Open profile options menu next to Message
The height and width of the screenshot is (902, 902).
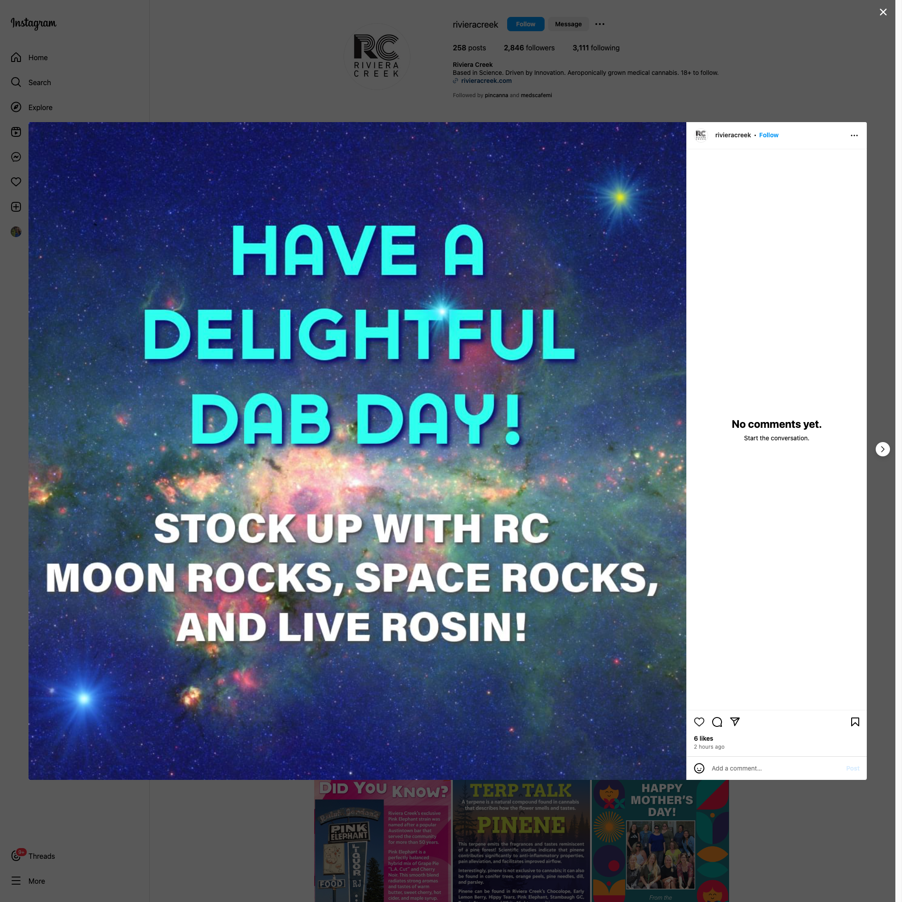[x=599, y=24]
